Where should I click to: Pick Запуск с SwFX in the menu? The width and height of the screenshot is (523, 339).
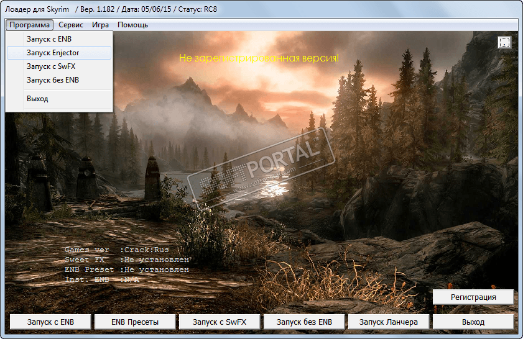(x=59, y=66)
